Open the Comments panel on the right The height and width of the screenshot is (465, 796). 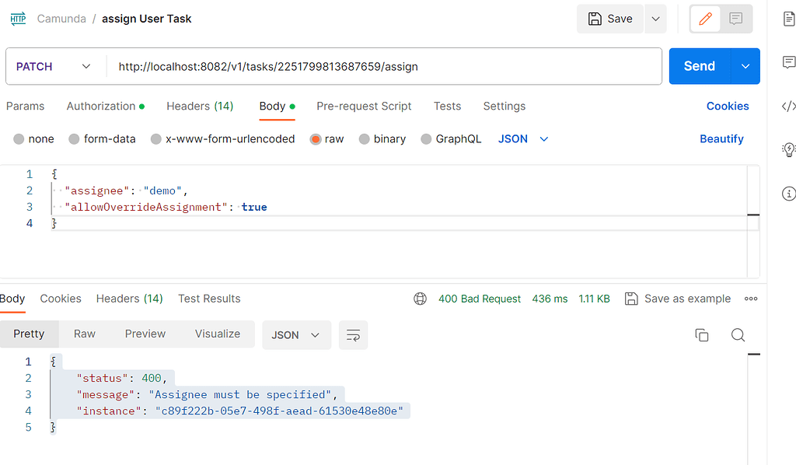click(x=789, y=61)
